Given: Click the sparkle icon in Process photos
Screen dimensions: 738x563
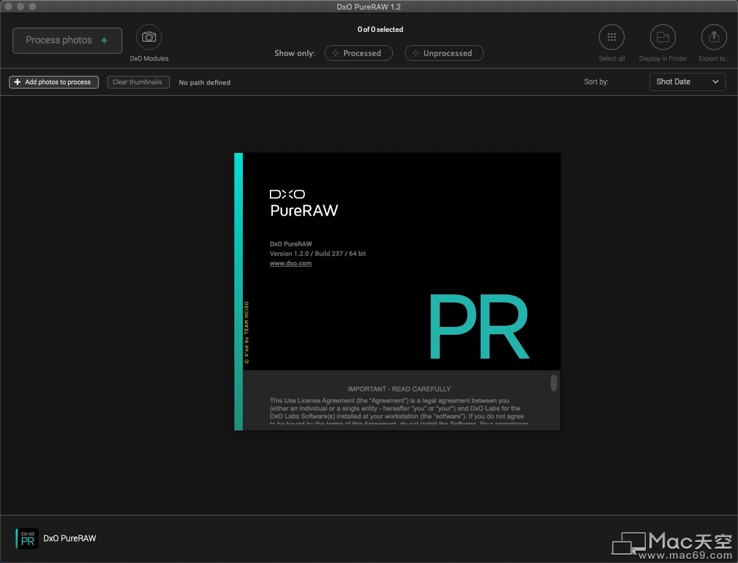Looking at the screenshot, I should 104,40.
